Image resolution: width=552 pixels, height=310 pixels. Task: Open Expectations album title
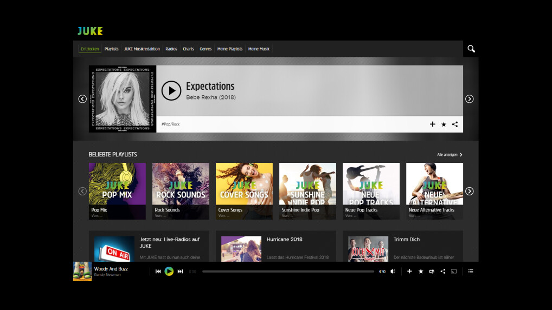coord(210,87)
